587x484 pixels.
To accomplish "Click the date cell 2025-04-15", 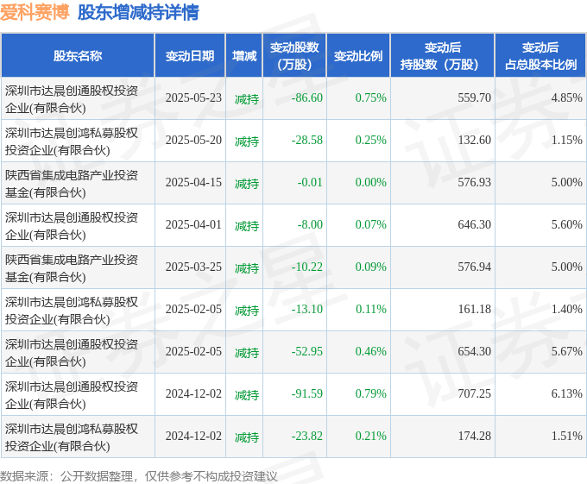I will click(x=193, y=183).
